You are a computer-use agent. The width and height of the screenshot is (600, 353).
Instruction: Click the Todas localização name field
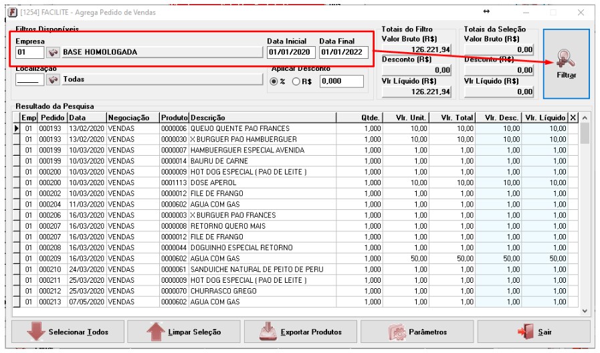point(162,79)
